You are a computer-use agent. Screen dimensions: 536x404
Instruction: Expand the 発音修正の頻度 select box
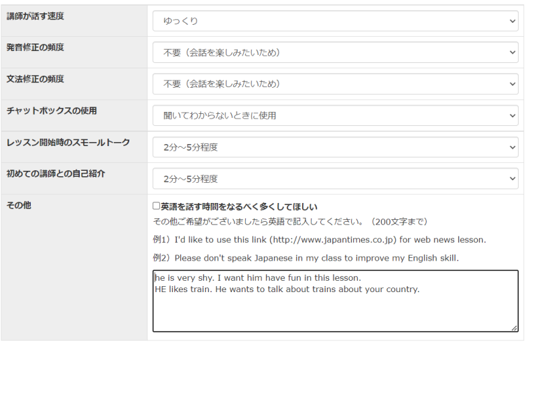point(335,52)
